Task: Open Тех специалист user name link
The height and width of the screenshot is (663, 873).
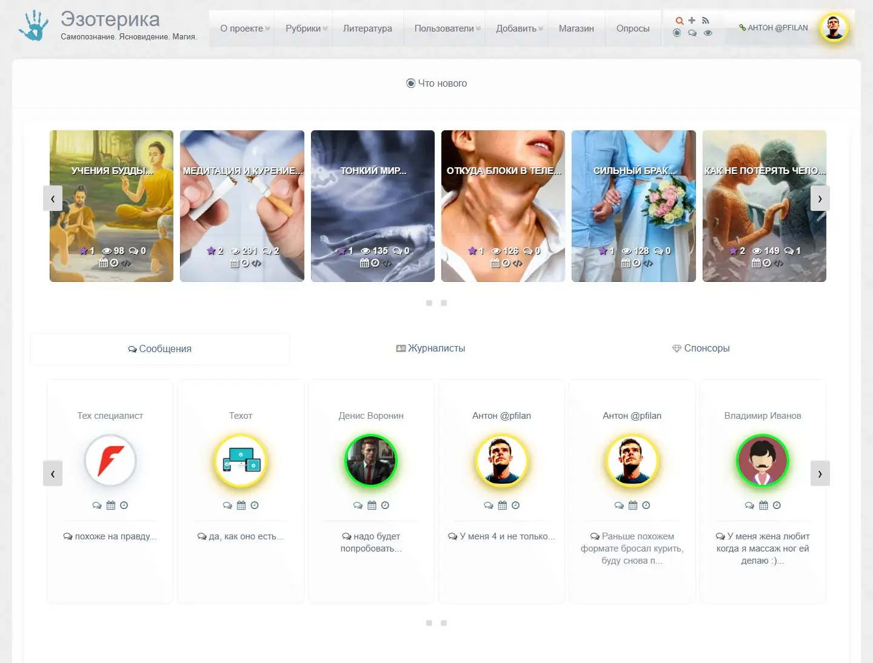Action: pyautogui.click(x=110, y=416)
